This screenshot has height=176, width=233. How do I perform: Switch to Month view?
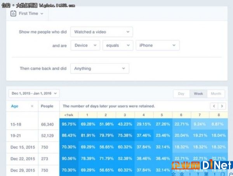[x=216, y=94]
